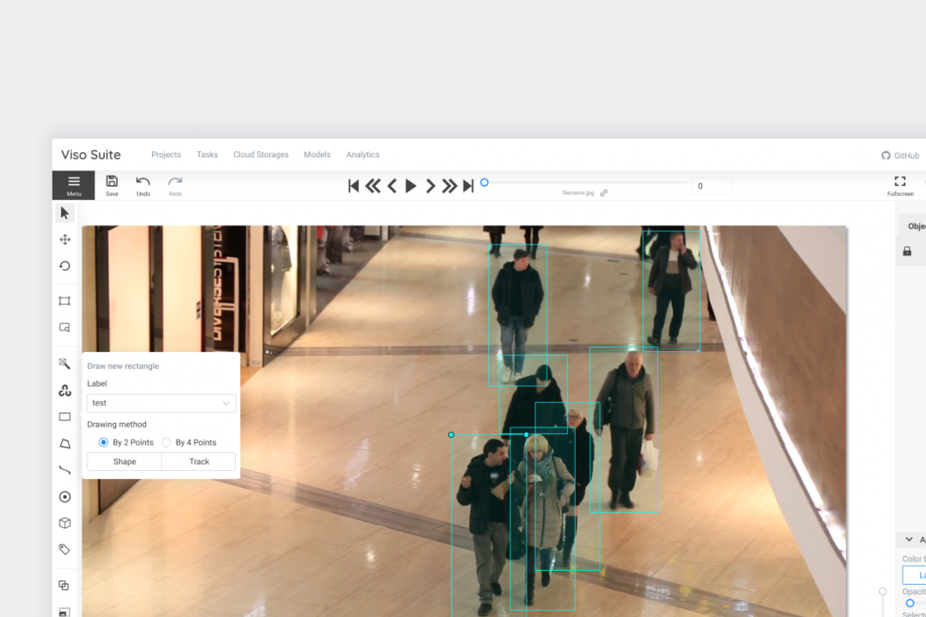Select the merge shapes tool

point(64,585)
